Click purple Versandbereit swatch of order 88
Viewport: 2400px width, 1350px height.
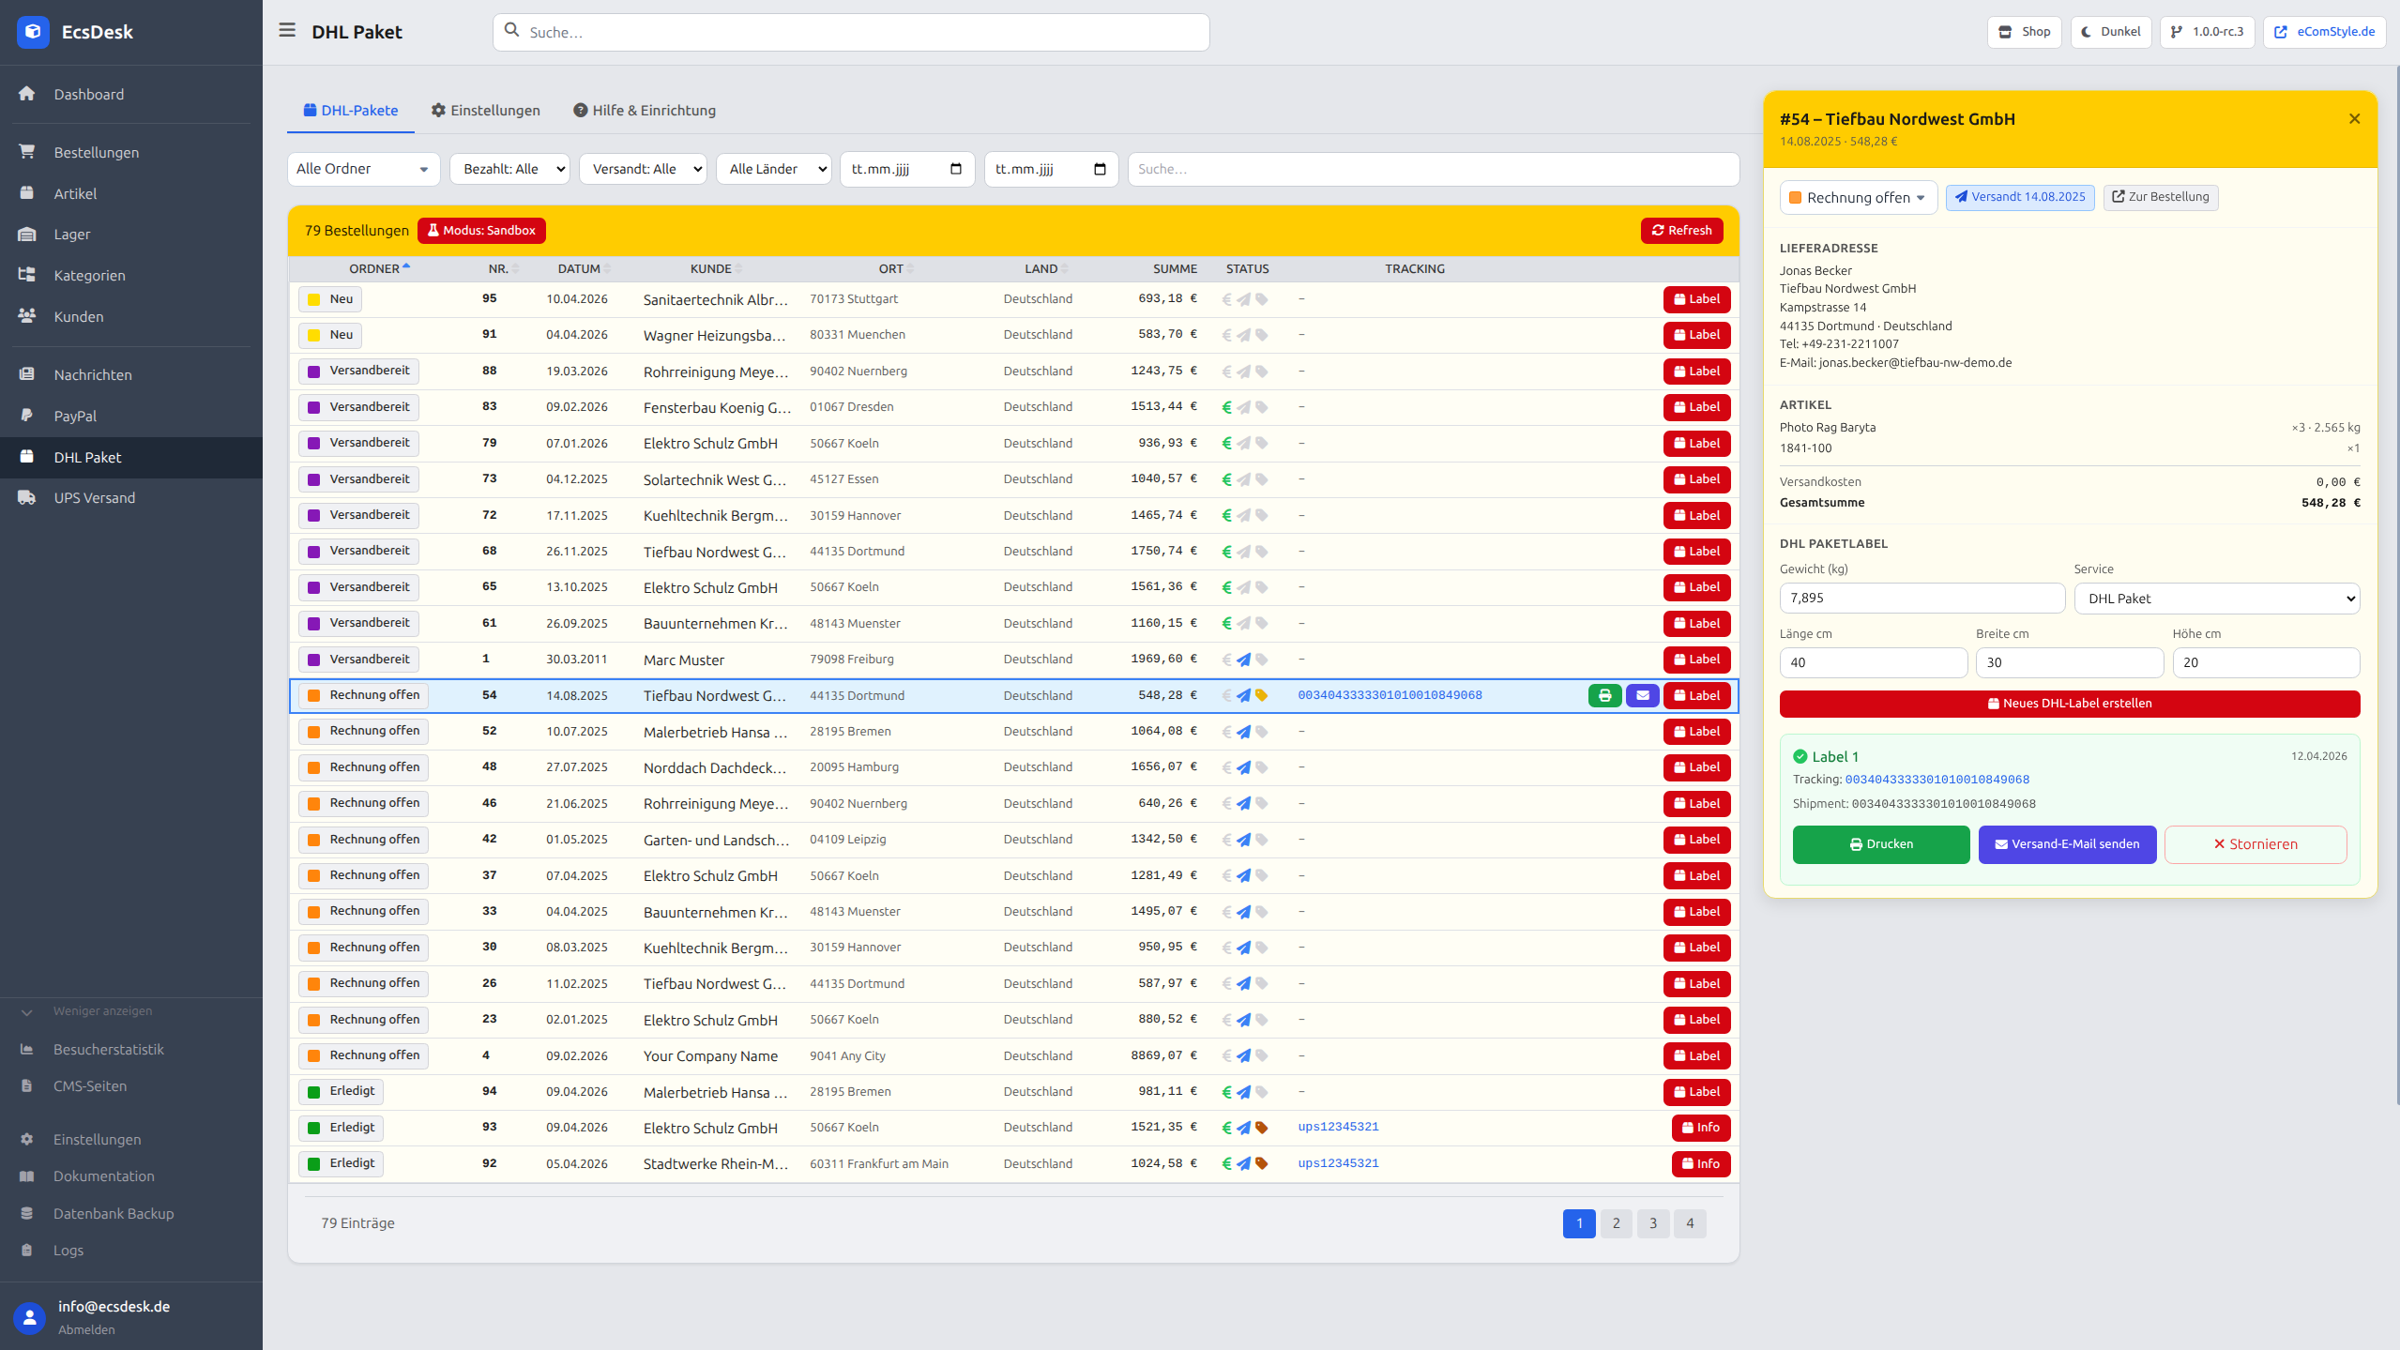tap(313, 372)
